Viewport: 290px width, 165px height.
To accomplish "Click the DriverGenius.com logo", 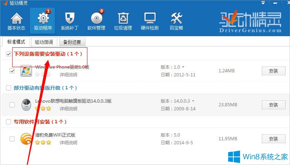I will point(250,21).
